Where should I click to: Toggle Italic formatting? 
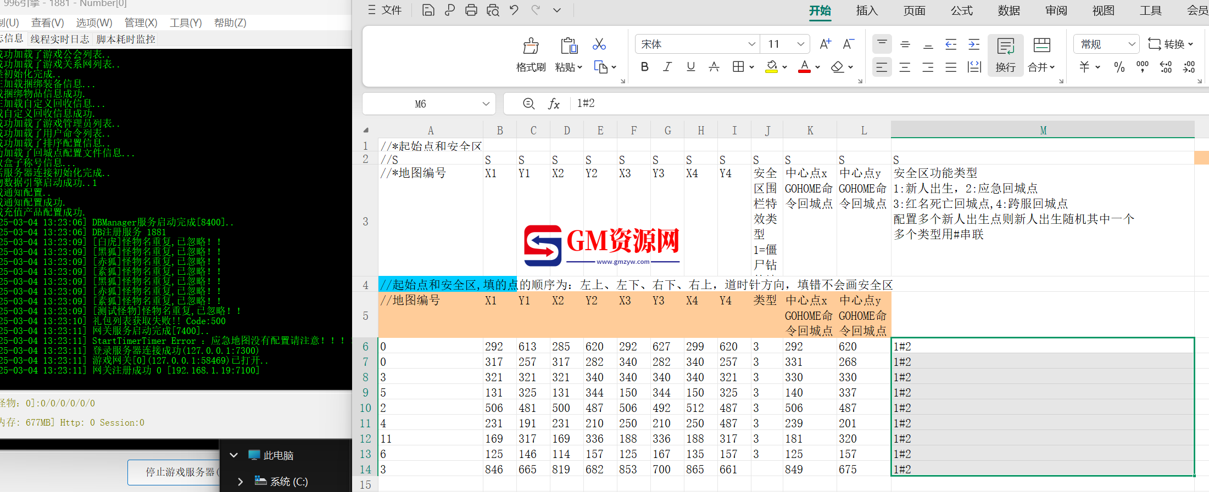point(667,67)
